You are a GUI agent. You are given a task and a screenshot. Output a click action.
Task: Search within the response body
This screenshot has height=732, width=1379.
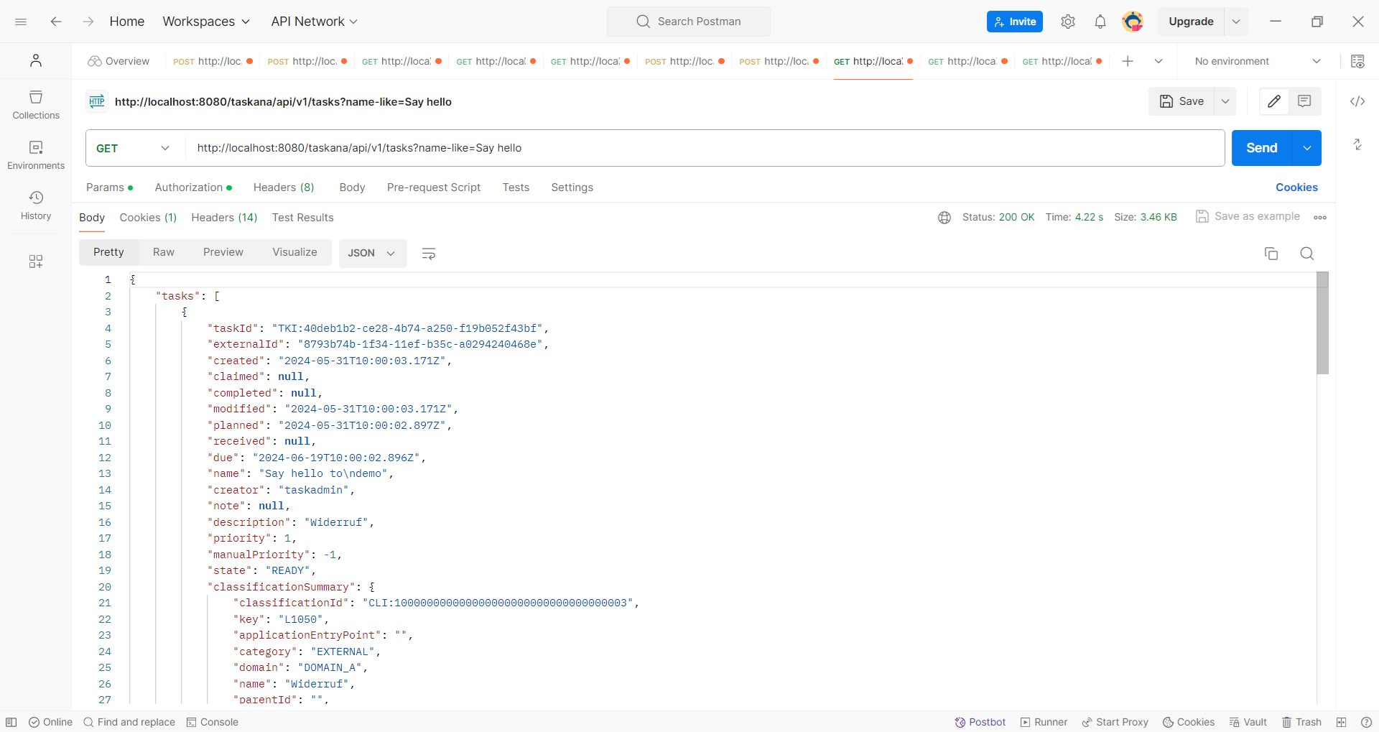tap(1307, 254)
